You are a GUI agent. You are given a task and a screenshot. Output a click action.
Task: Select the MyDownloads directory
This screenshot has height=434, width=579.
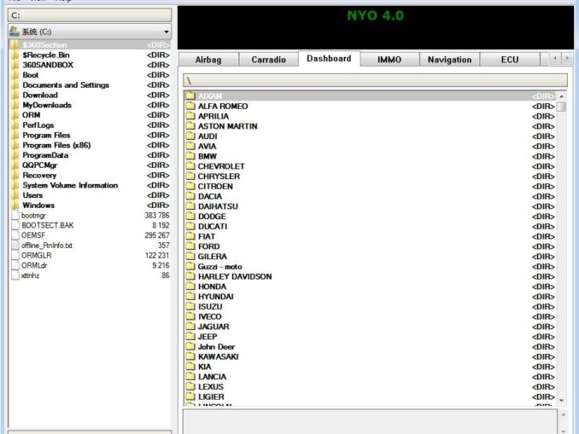pos(90,105)
